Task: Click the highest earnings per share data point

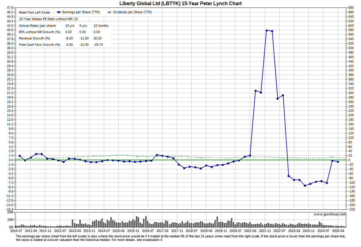Action: coord(267,30)
